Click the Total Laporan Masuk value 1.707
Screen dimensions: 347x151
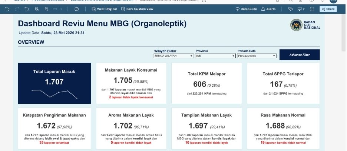(x=54, y=82)
